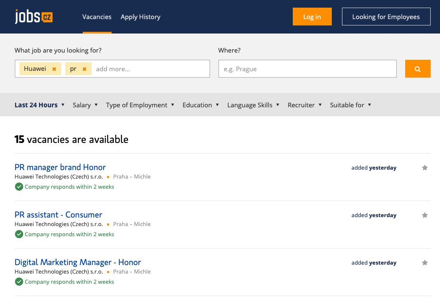440x299 pixels.
Task: Click Huawei Technologies company under Digital Marketing Manager
Action: (x=59, y=271)
